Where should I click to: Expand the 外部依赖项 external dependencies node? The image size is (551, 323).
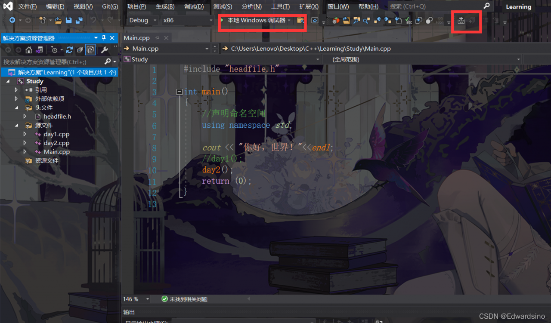16,98
